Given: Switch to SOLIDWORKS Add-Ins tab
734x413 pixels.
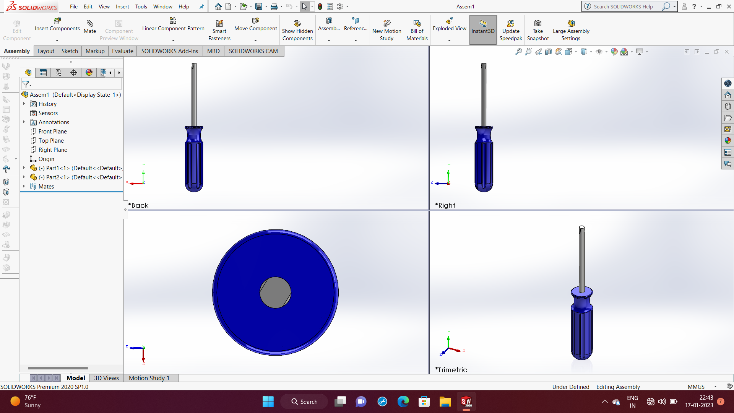Looking at the screenshot, I should point(170,51).
